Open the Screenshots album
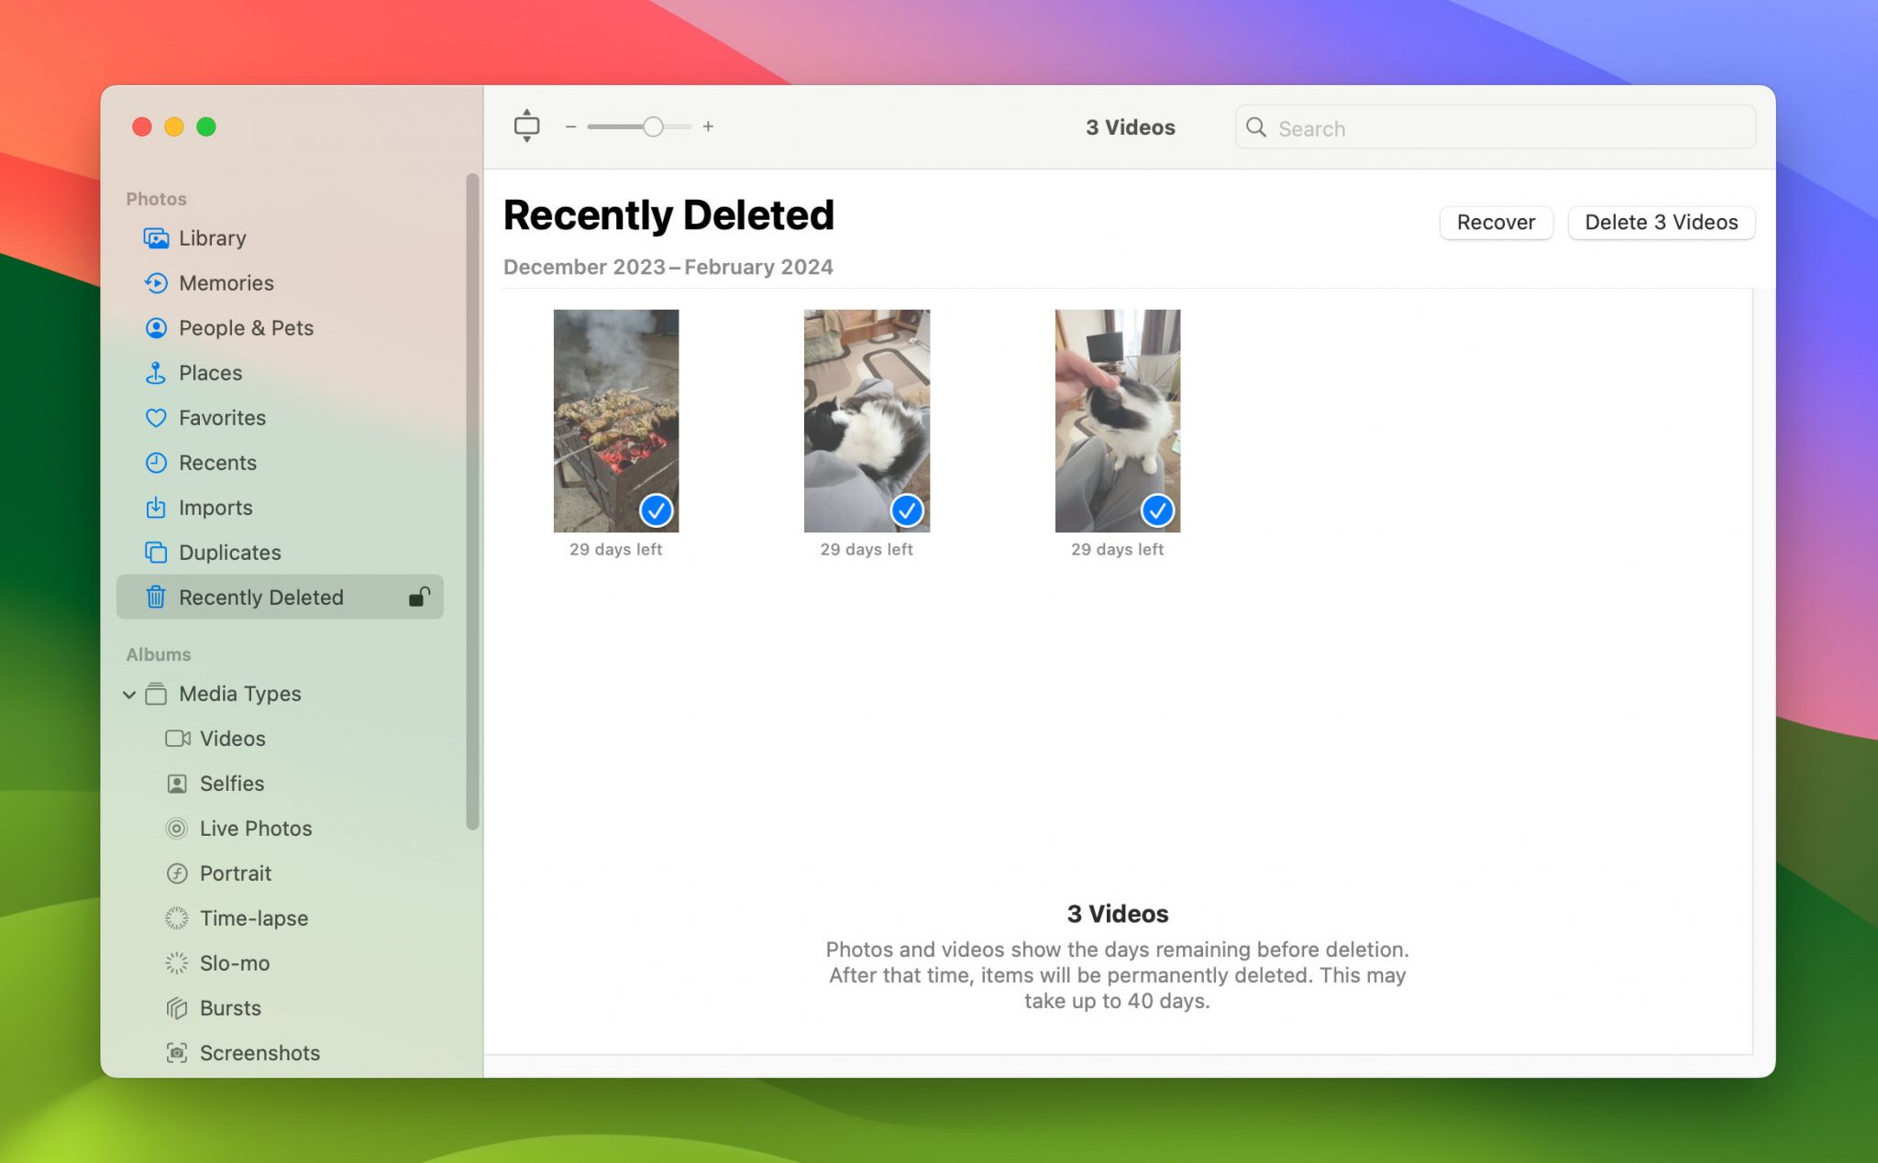 click(259, 1052)
